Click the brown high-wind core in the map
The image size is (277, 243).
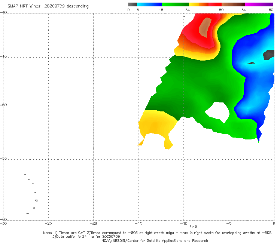(x=205, y=27)
